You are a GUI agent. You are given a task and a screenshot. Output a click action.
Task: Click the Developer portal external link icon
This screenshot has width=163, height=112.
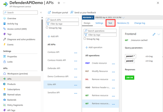[49, 12]
